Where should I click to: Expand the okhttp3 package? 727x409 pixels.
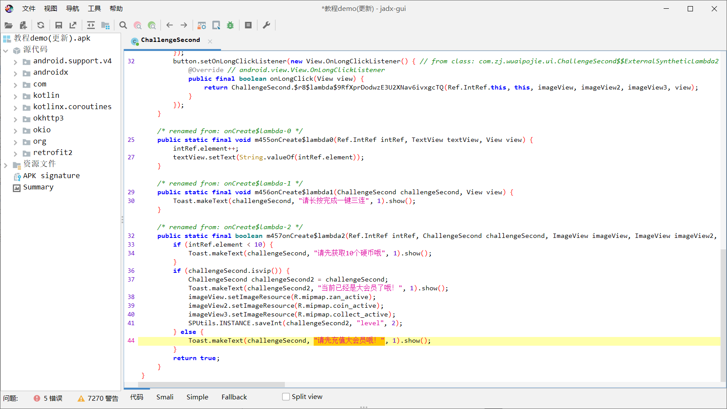(15, 119)
